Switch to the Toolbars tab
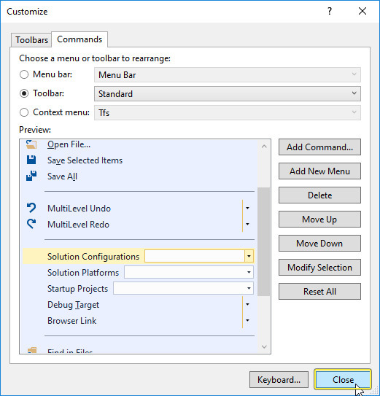This screenshot has width=380, height=396. pyautogui.click(x=31, y=40)
